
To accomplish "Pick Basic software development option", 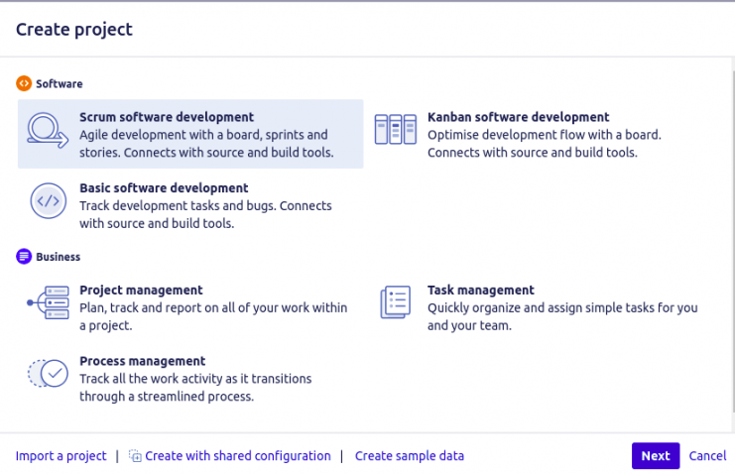I will point(164,187).
